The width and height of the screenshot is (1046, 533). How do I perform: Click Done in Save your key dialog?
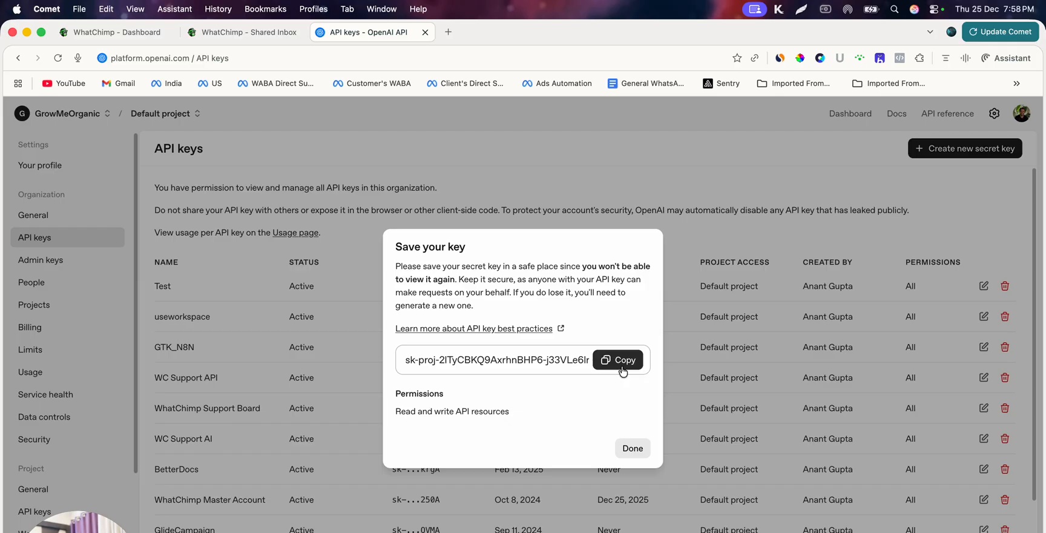(633, 448)
